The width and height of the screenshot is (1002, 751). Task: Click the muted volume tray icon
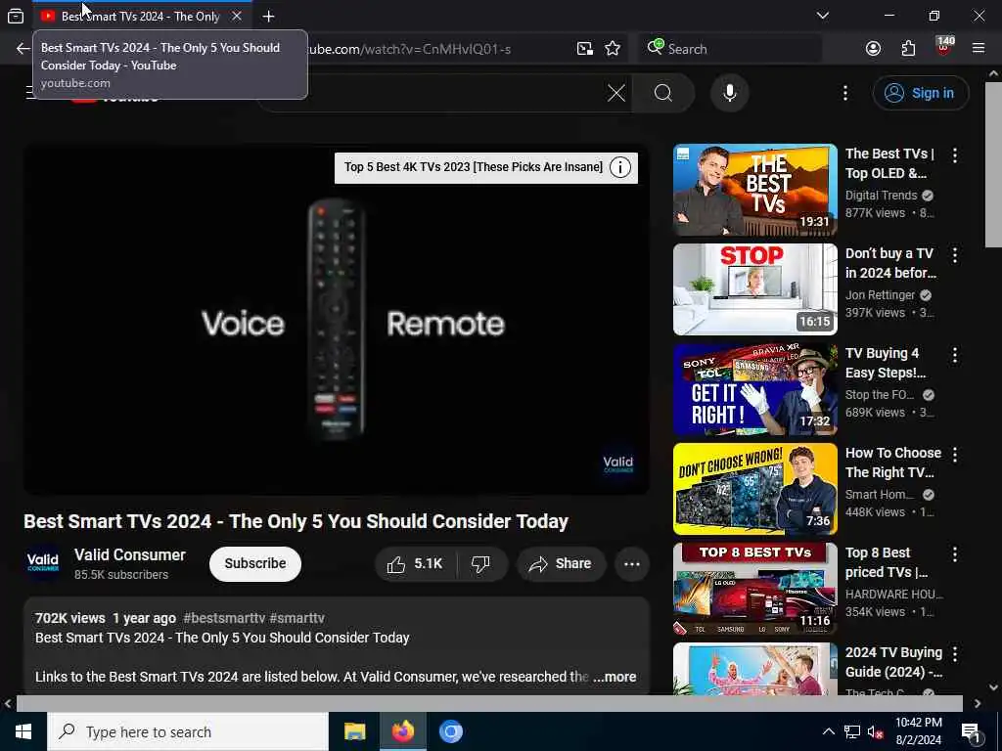[876, 731]
